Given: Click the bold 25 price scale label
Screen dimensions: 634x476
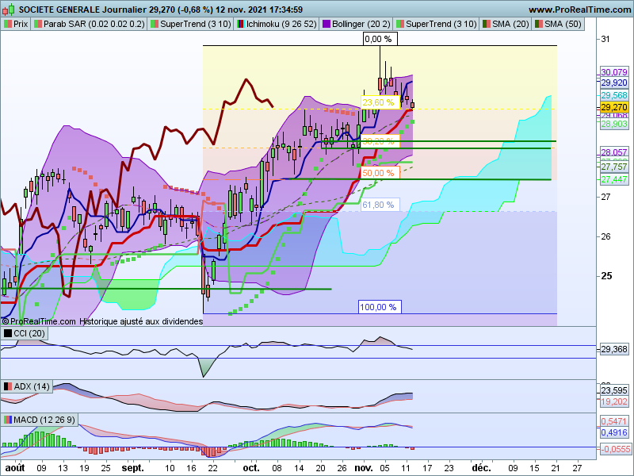Looking at the screenshot, I should (x=606, y=276).
